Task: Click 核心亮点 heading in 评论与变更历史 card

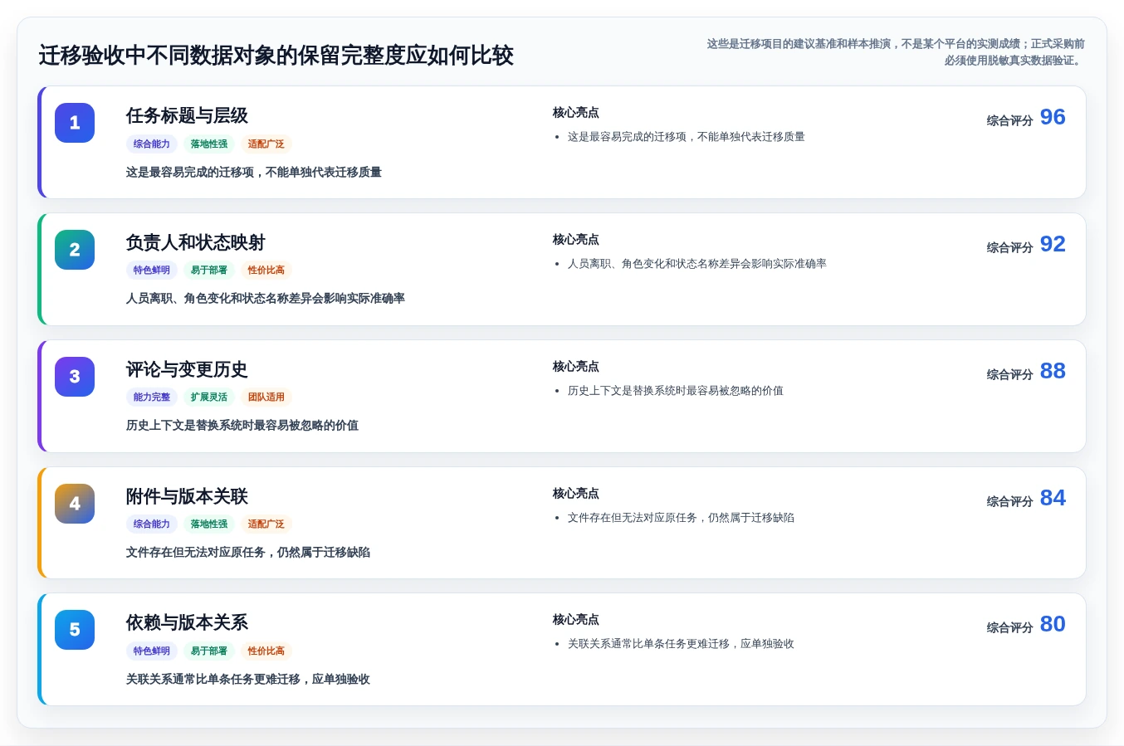Action: pos(576,367)
